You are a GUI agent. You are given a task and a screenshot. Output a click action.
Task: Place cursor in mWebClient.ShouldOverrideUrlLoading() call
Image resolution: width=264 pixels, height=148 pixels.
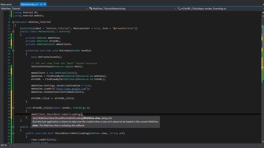click(x=57, y=114)
